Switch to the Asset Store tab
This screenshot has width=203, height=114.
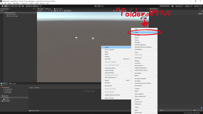(58, 9)
